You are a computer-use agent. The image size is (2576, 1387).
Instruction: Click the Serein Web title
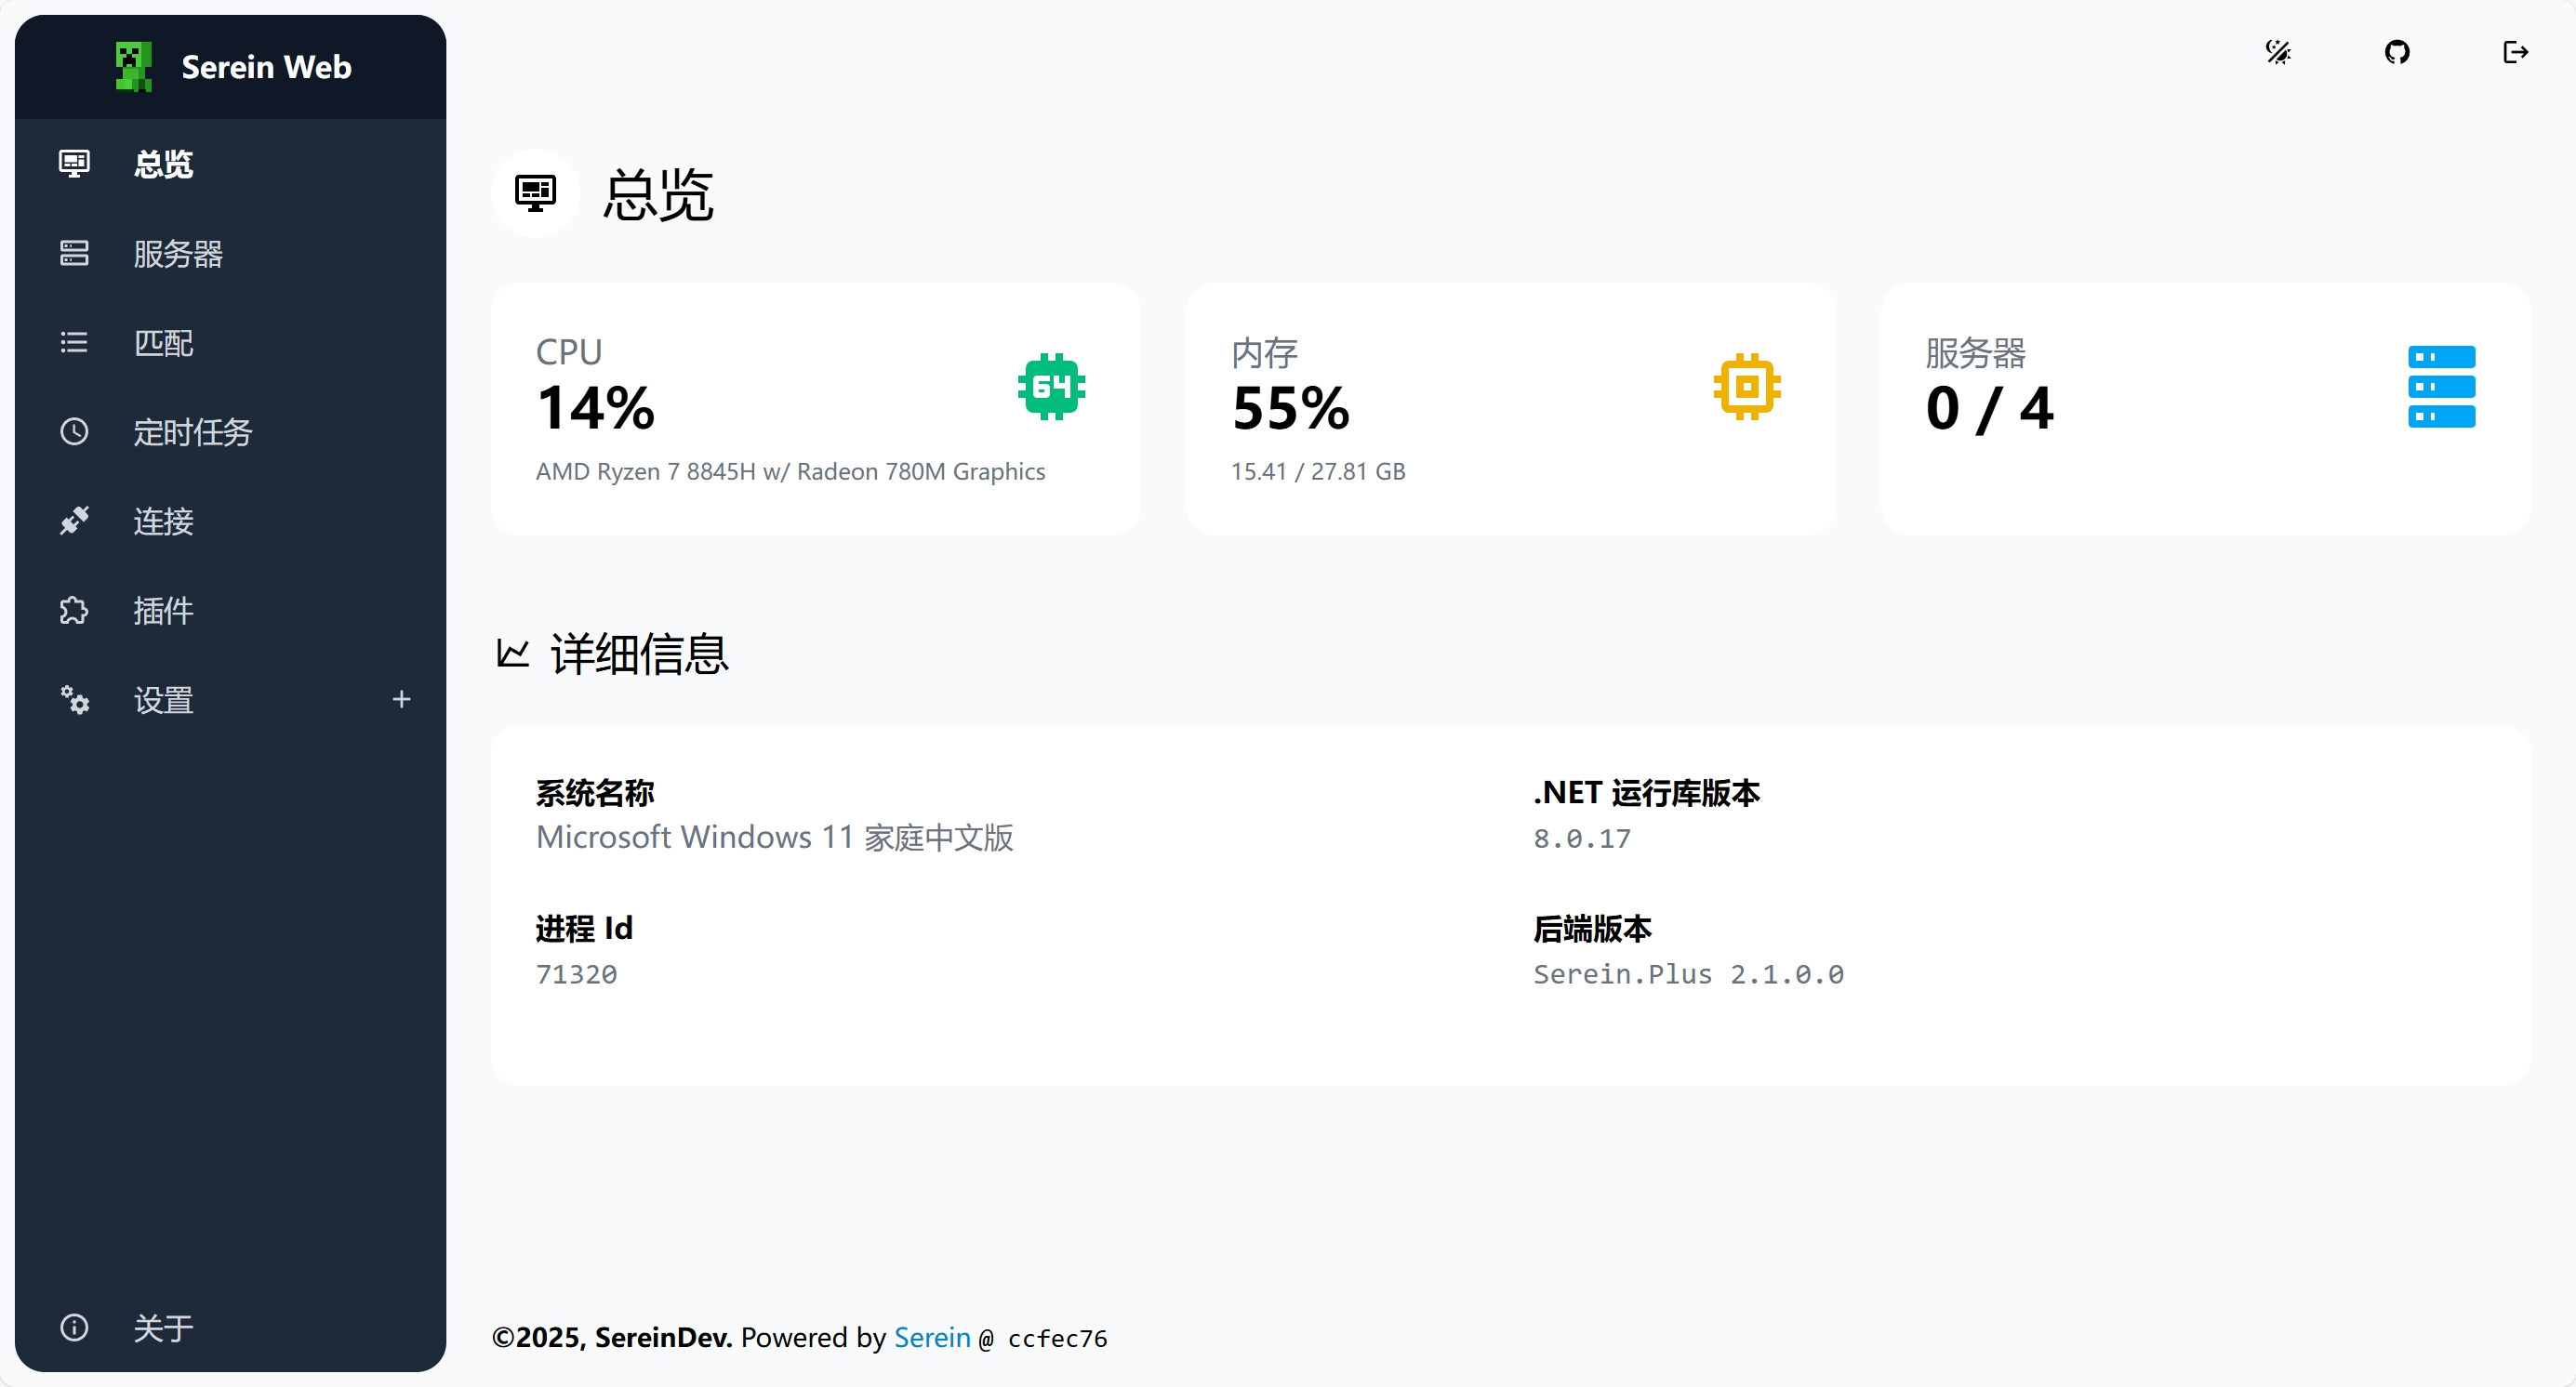tap(266, 67)
